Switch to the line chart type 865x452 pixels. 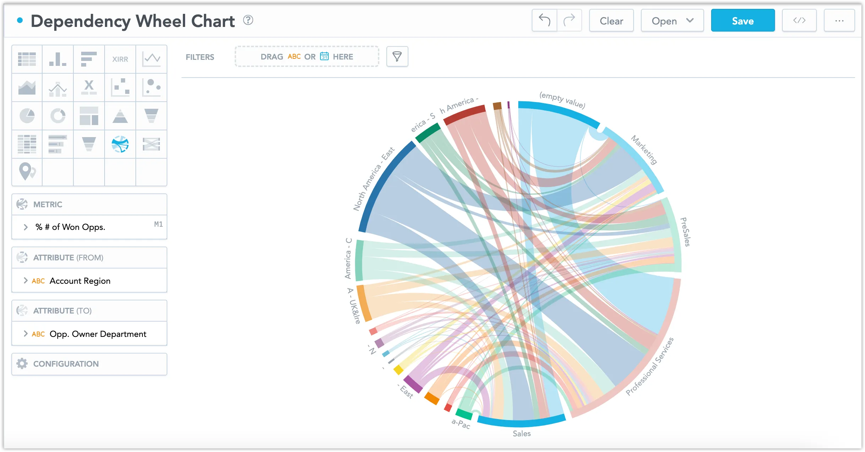coord(151,59)
